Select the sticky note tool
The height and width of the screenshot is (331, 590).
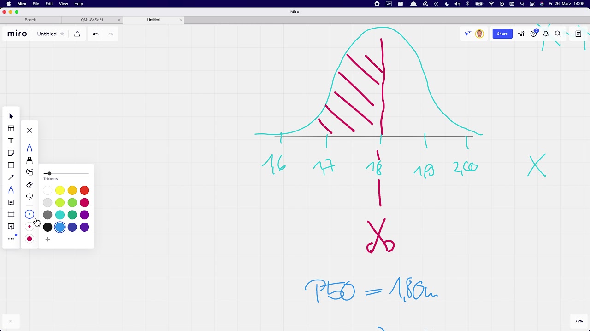11,153
